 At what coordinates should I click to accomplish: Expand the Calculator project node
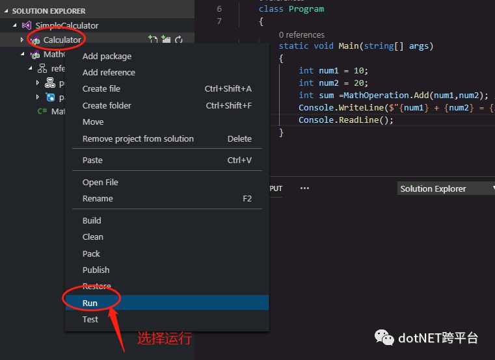[x=21, y=40]
